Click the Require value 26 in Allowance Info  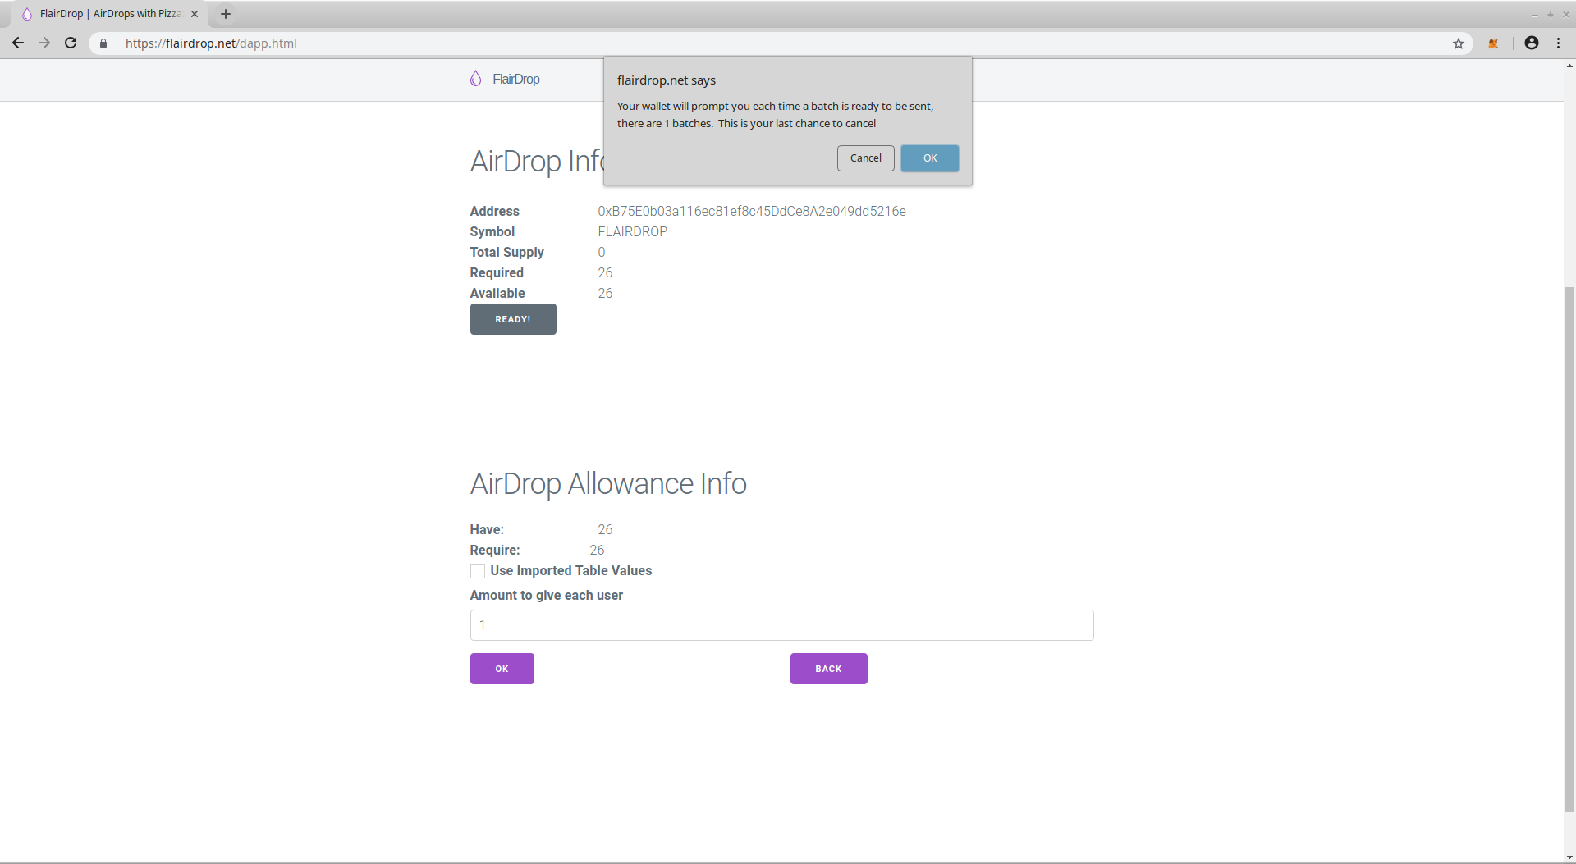(x=597, y=550)
